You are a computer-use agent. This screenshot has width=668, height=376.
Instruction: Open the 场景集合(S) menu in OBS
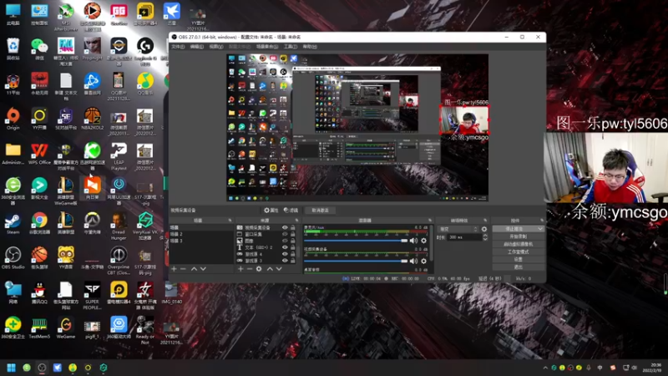267,47
